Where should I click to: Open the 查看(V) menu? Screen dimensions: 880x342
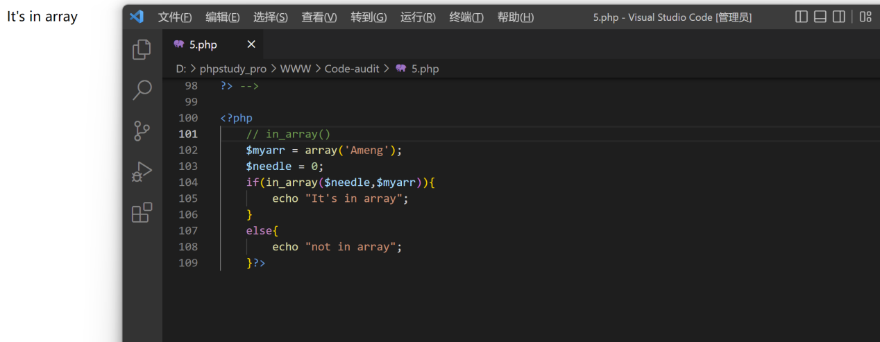point(319,17)
